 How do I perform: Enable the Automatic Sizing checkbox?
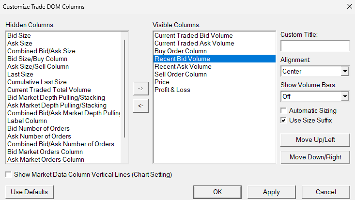[284, 110]
